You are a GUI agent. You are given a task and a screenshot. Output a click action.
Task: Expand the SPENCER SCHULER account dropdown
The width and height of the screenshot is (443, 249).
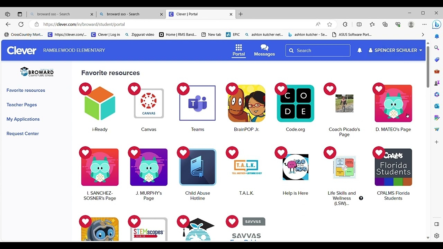(x=396, y=50)
